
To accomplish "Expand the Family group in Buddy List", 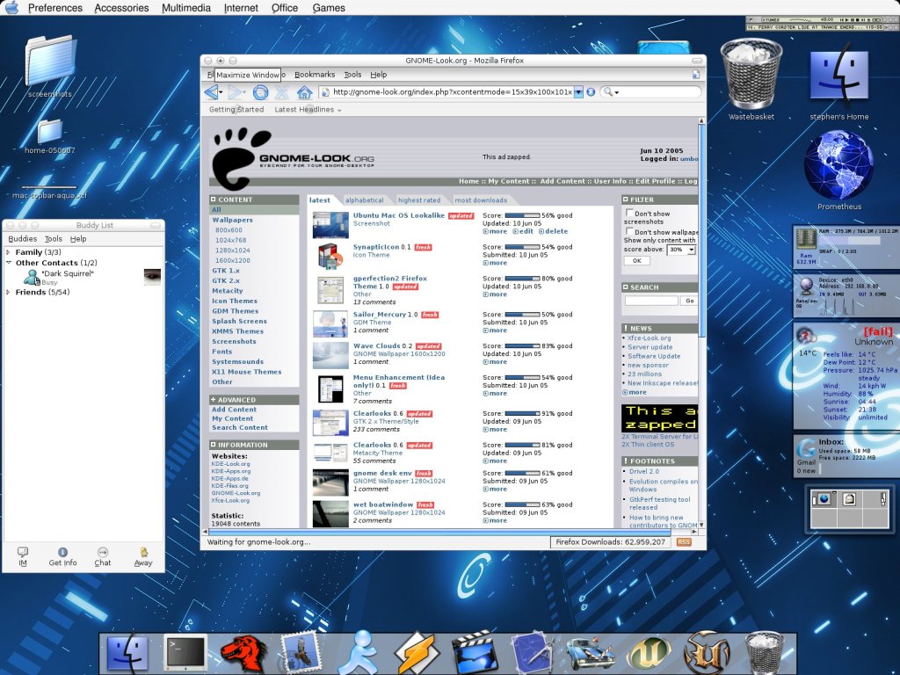I will (8, 252).
